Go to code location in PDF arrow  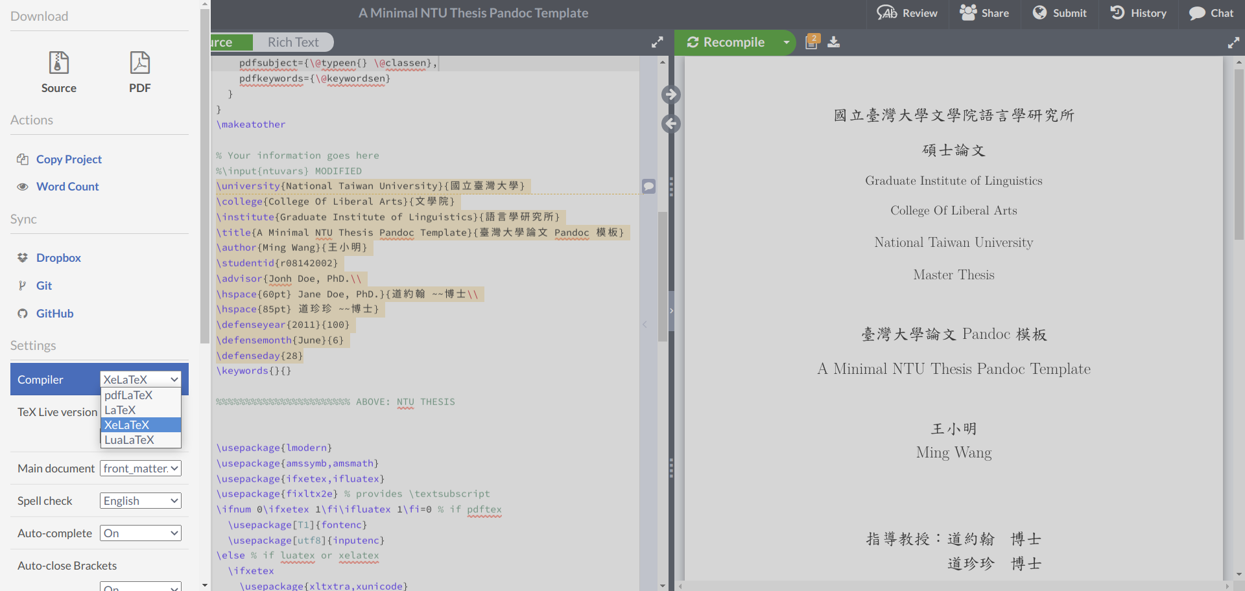[671, 95]
